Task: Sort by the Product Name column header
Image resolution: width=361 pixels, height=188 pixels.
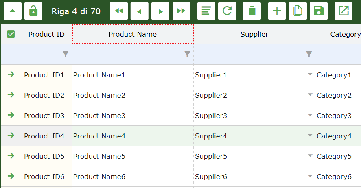Action: (133, 34)
